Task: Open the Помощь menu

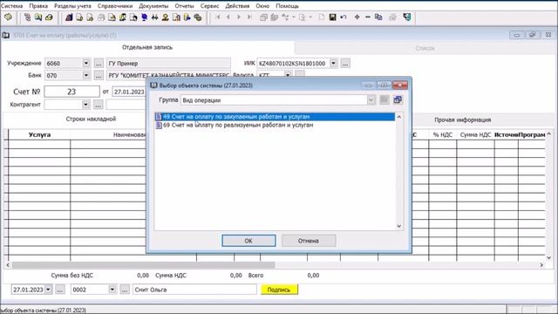Action: 287,6
